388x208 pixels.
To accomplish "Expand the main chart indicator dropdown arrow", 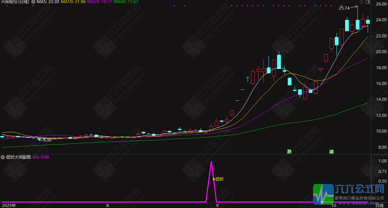I will 33,2.
